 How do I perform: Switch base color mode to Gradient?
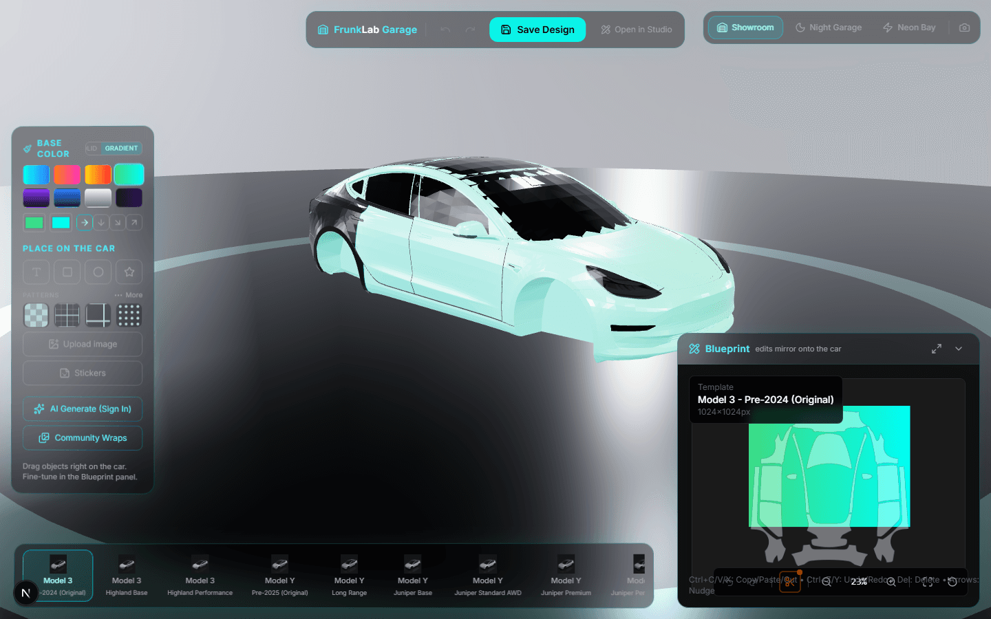pyautogui.click(x=121, y=149)
